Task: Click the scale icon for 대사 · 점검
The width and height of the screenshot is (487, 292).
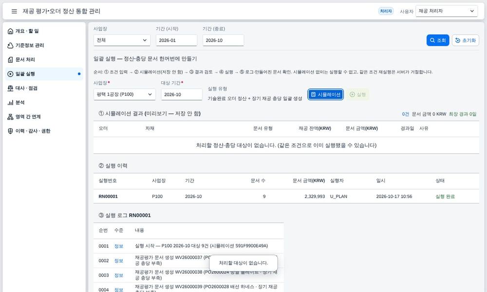Action: [x=10, y=88]
